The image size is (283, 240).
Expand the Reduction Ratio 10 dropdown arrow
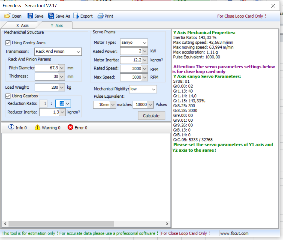click(x=68, y=104)
